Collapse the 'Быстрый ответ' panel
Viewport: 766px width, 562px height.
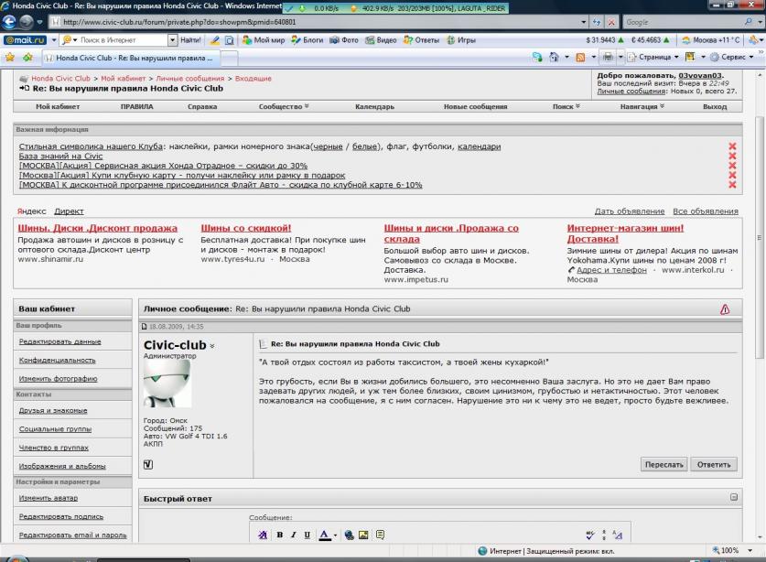pos(733,498)
